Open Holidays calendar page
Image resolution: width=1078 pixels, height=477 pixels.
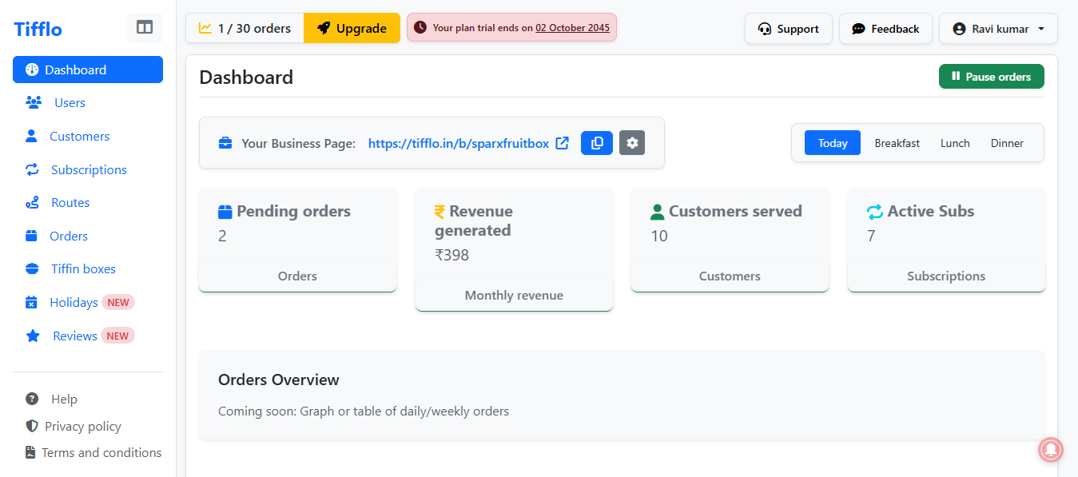(x=74, y=303)
